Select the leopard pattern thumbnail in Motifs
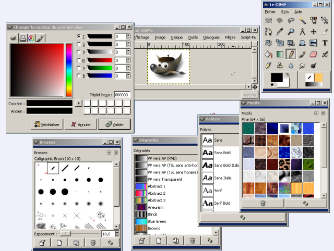Image resolution: width=334 pixels, height=251 pixels. click(284, 164)
